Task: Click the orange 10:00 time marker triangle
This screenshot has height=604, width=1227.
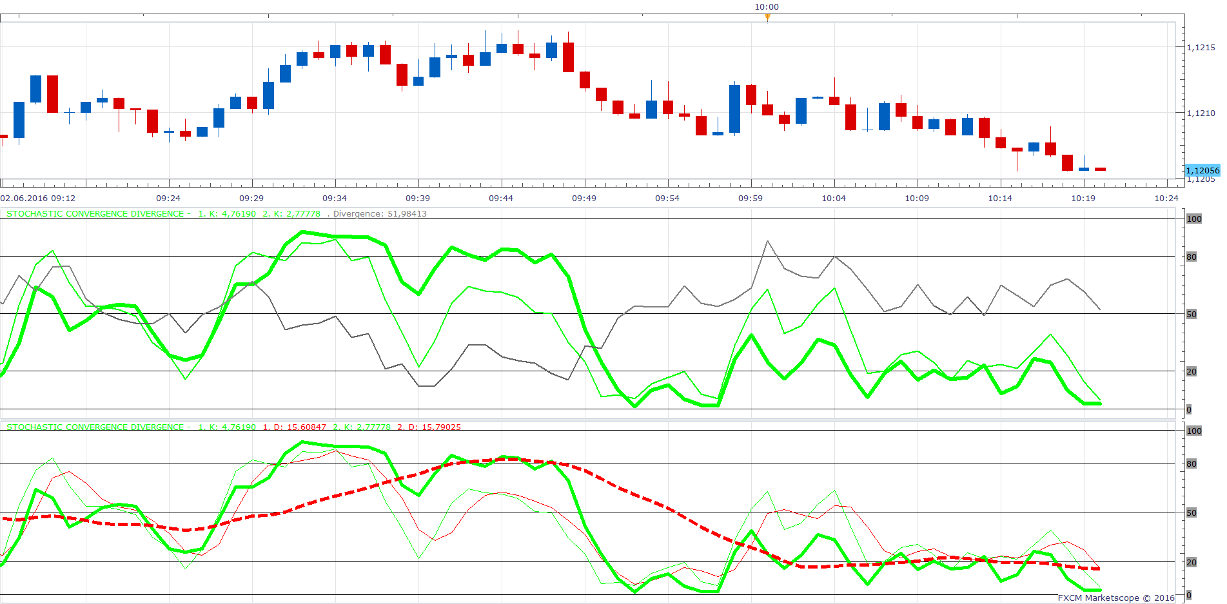Action: coord(767,17)
